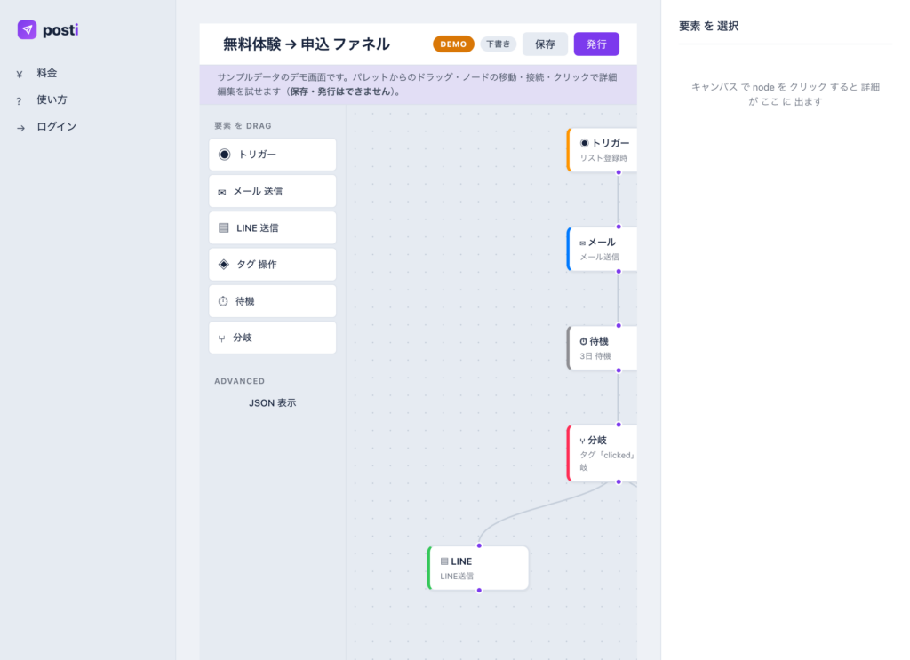The width and height of the screenshot is (910, 660).
Task: Click envelope icon on メール canvas node
Action: [x=583, y=243]
